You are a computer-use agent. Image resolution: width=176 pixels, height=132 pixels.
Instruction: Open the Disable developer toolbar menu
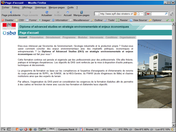[x=8, y=20]
